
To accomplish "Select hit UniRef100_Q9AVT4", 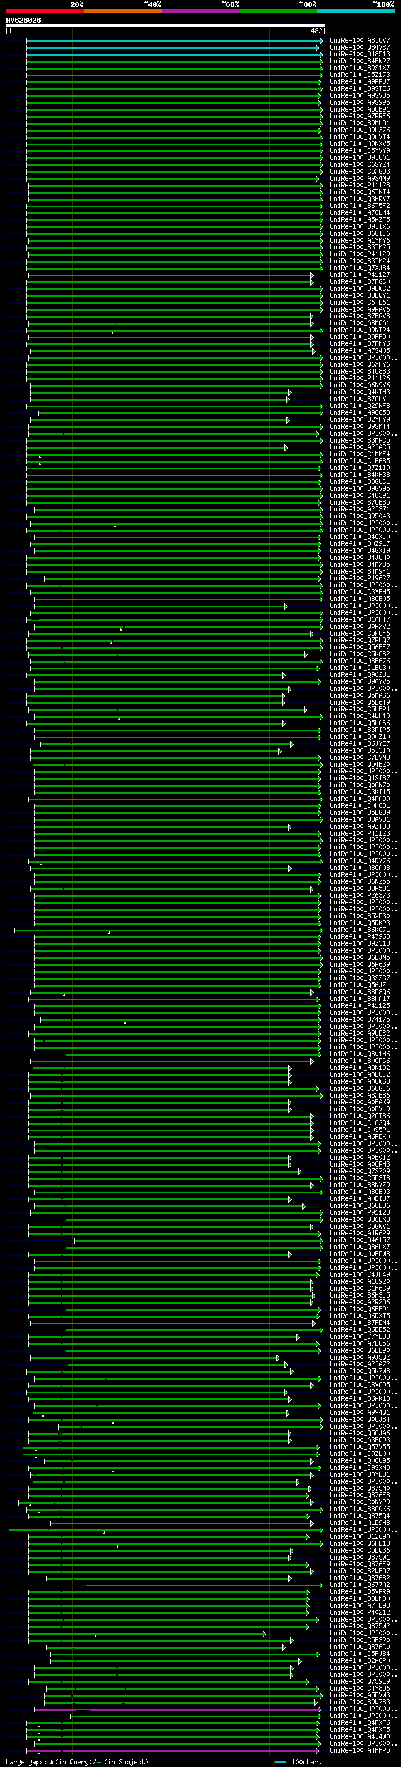I will pyautogui.click(x=359, y=137).
